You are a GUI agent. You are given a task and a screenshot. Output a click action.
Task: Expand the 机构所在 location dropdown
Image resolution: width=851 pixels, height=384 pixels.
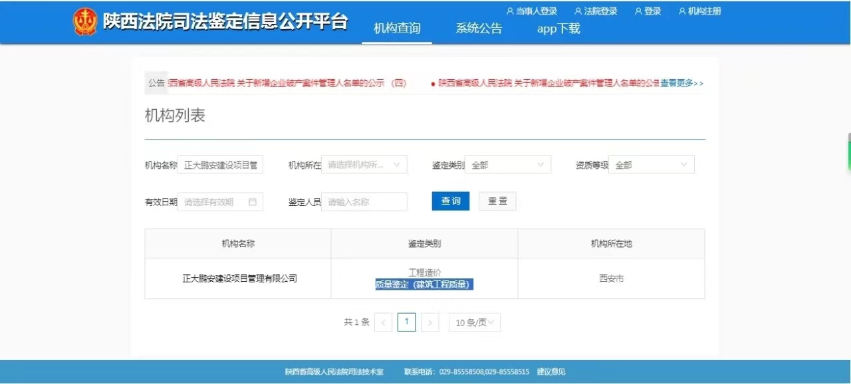click(364, 165)
